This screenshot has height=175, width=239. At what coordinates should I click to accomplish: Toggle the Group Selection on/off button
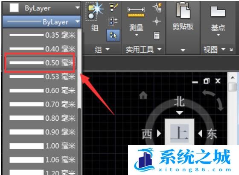point(113,36)
